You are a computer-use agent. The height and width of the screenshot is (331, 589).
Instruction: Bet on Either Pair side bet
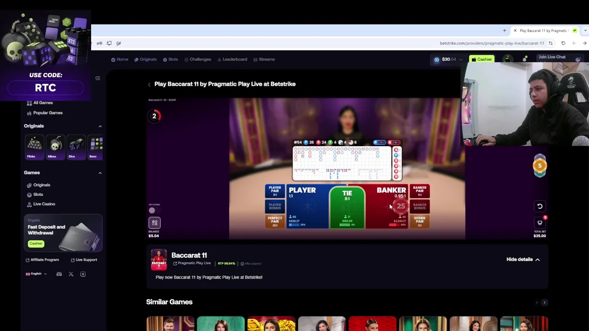(420, 222)
